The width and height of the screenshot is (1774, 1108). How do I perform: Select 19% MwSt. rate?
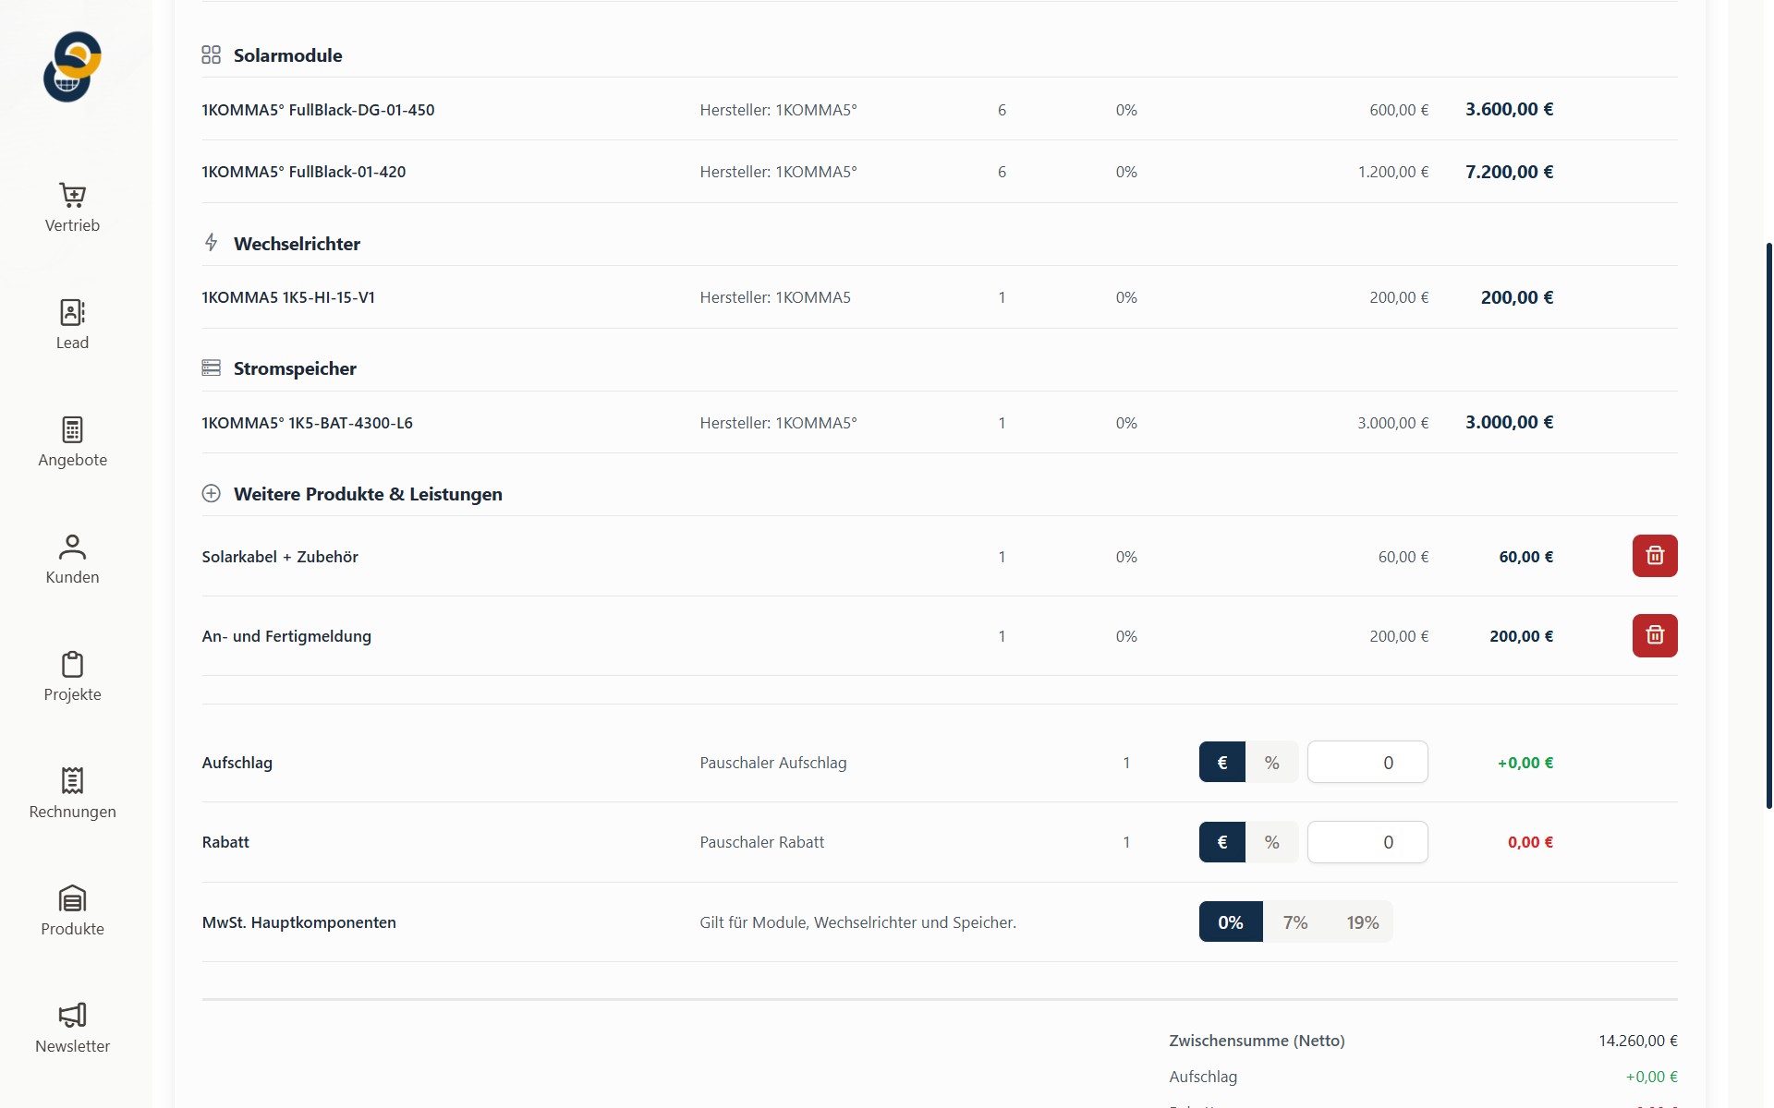point(1362,922)
